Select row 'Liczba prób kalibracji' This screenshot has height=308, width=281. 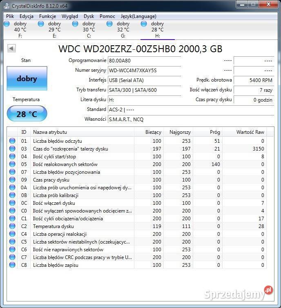pos(137,195)
